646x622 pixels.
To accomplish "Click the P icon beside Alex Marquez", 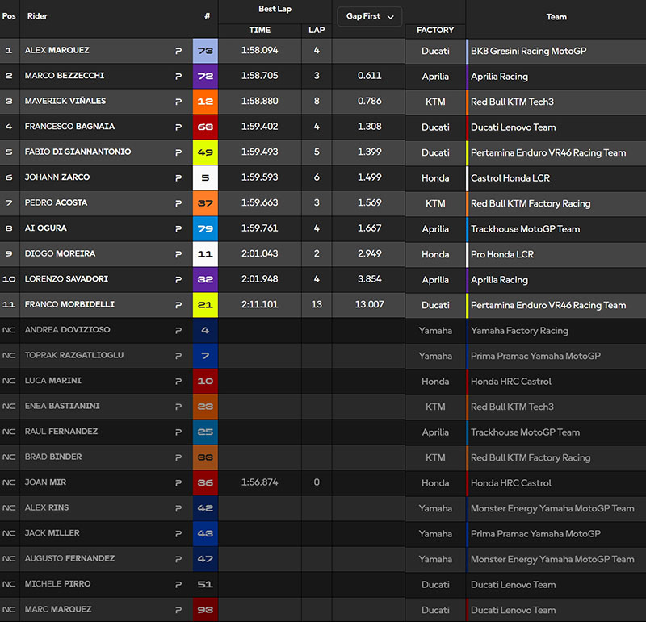I will pyautogui.click(x=178, y=51).
